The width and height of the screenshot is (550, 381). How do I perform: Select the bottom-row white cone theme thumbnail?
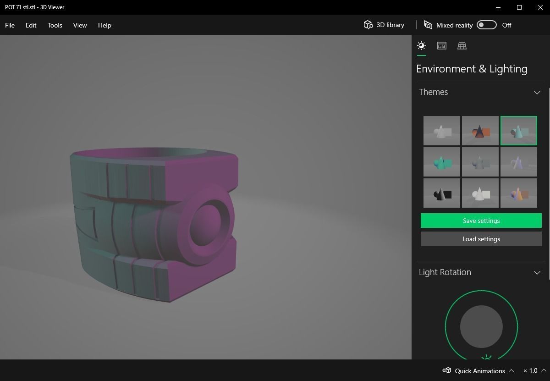pos(480,193)
